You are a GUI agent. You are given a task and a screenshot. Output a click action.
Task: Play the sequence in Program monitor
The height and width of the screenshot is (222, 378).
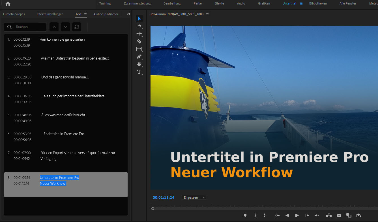click(x=297, y=216)
